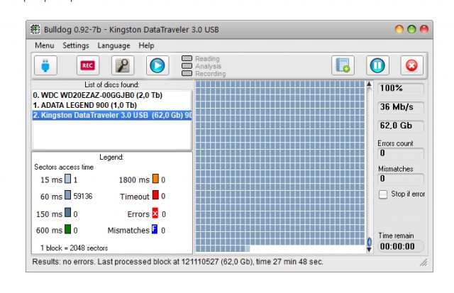Click the green maximize window button

coord(411,29)
